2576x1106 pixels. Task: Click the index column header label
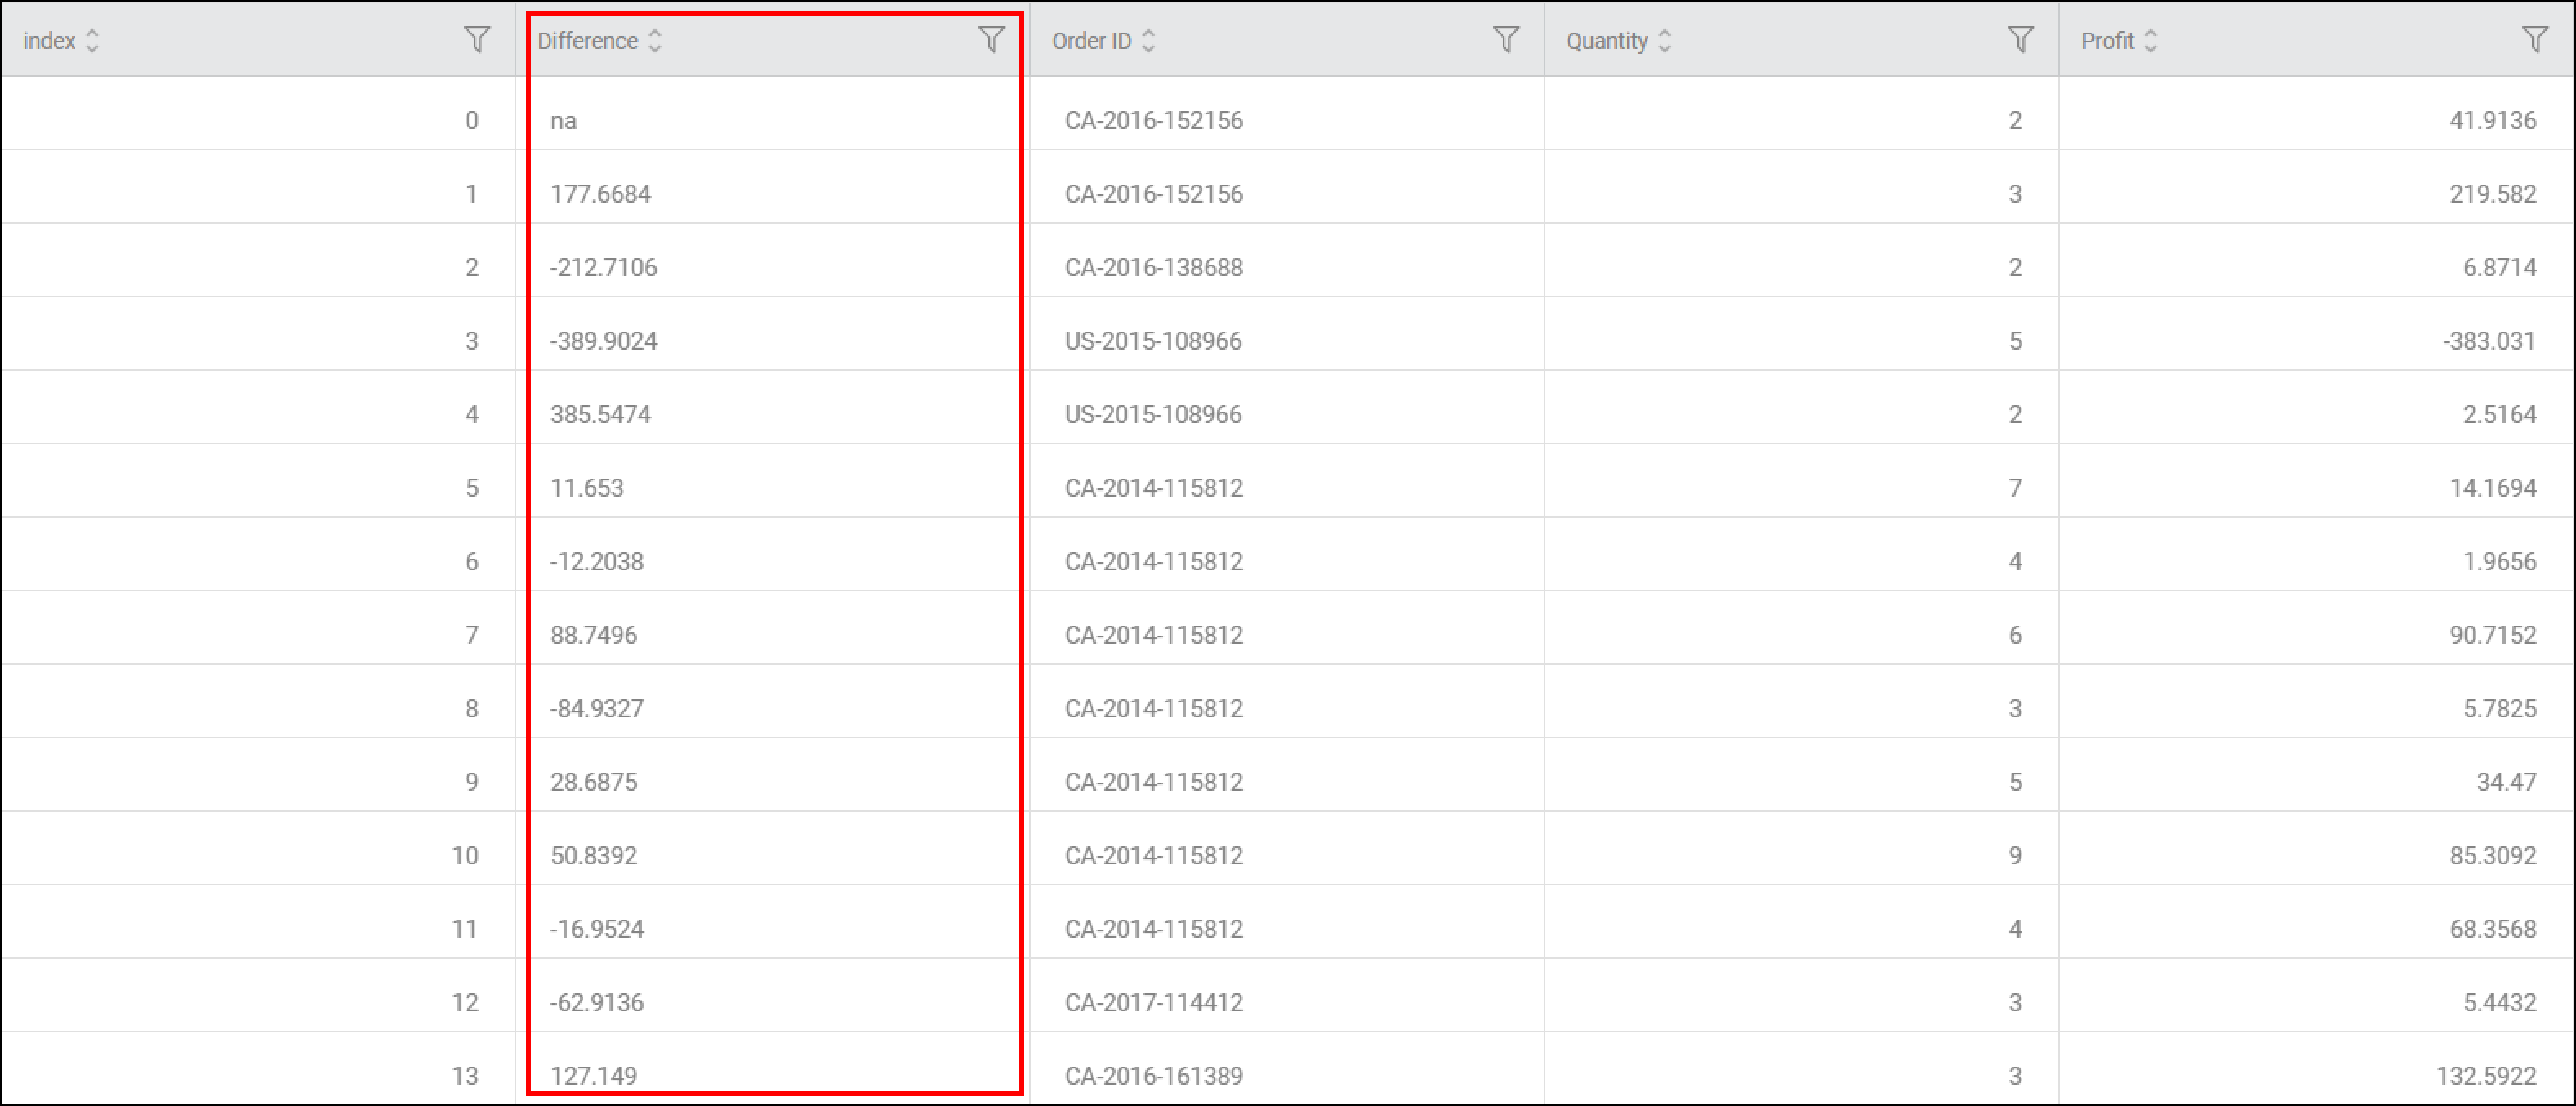(x=49, y=41)
